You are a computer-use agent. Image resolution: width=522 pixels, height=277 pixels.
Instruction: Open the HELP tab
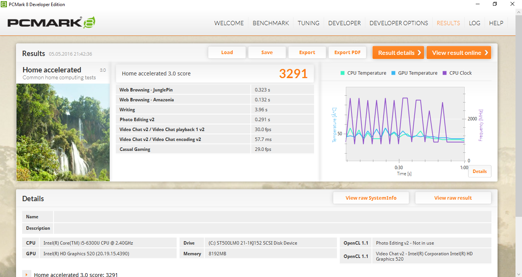496,23
